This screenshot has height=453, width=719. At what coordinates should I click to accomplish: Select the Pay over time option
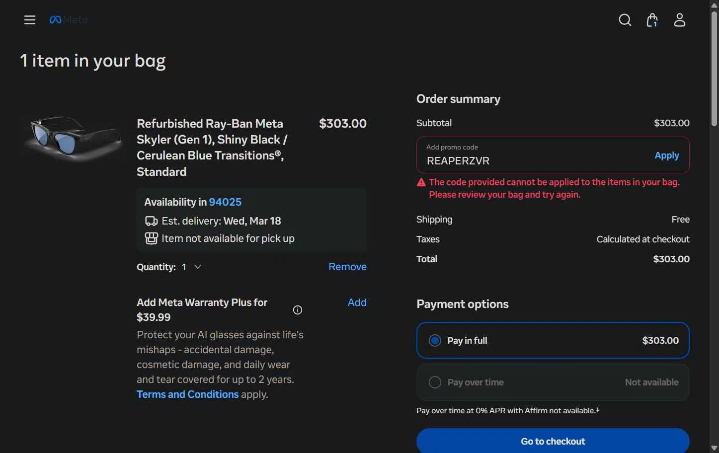(553, 382)
